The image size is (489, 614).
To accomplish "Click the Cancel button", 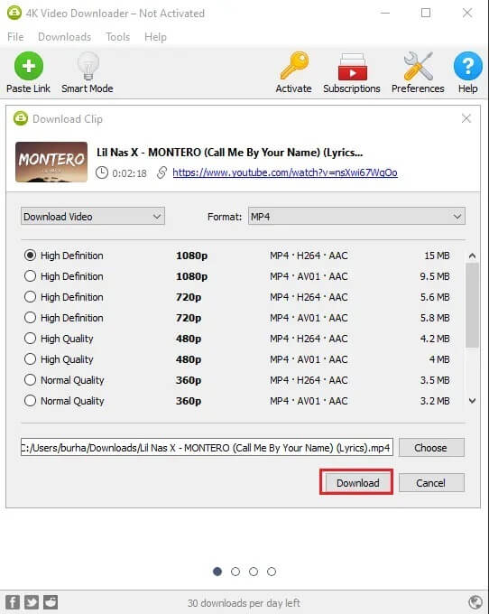I will (x=431, y=483).
